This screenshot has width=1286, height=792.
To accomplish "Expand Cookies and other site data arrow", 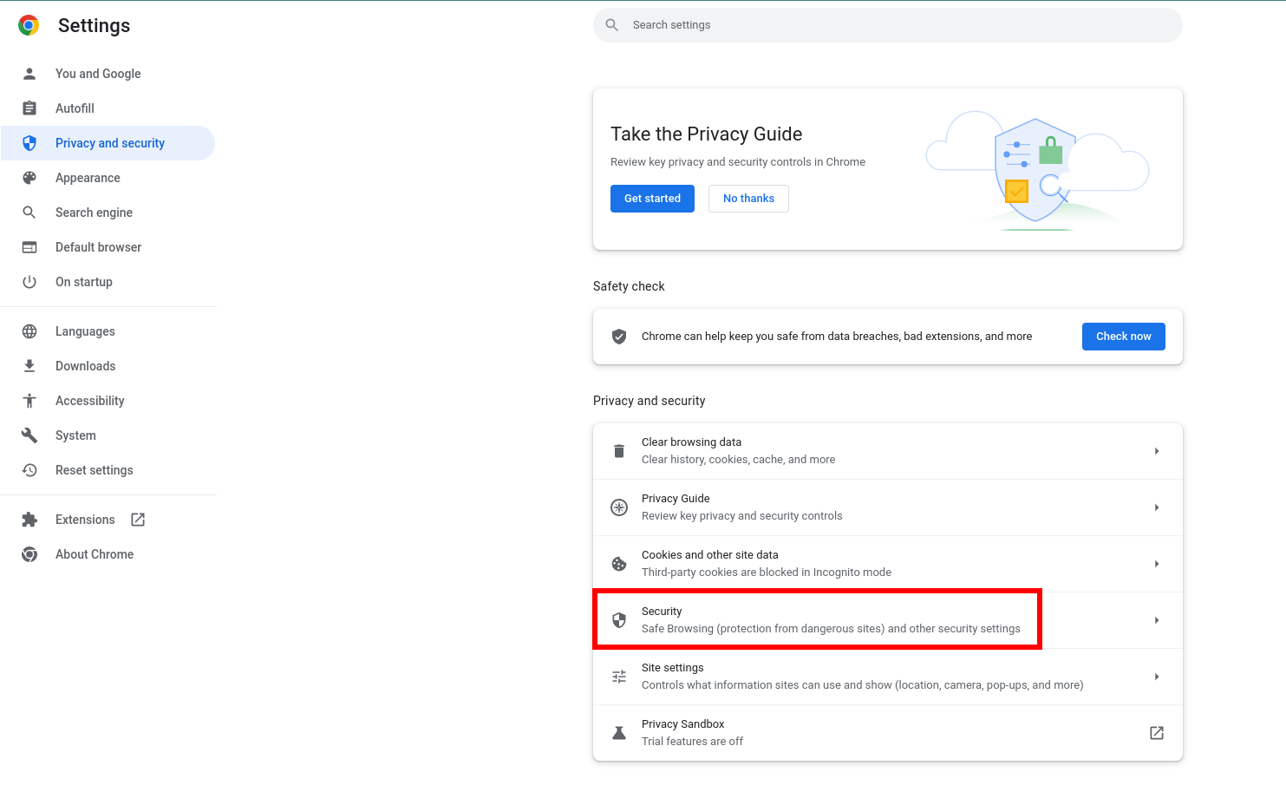I will [x=1157, y=564].
